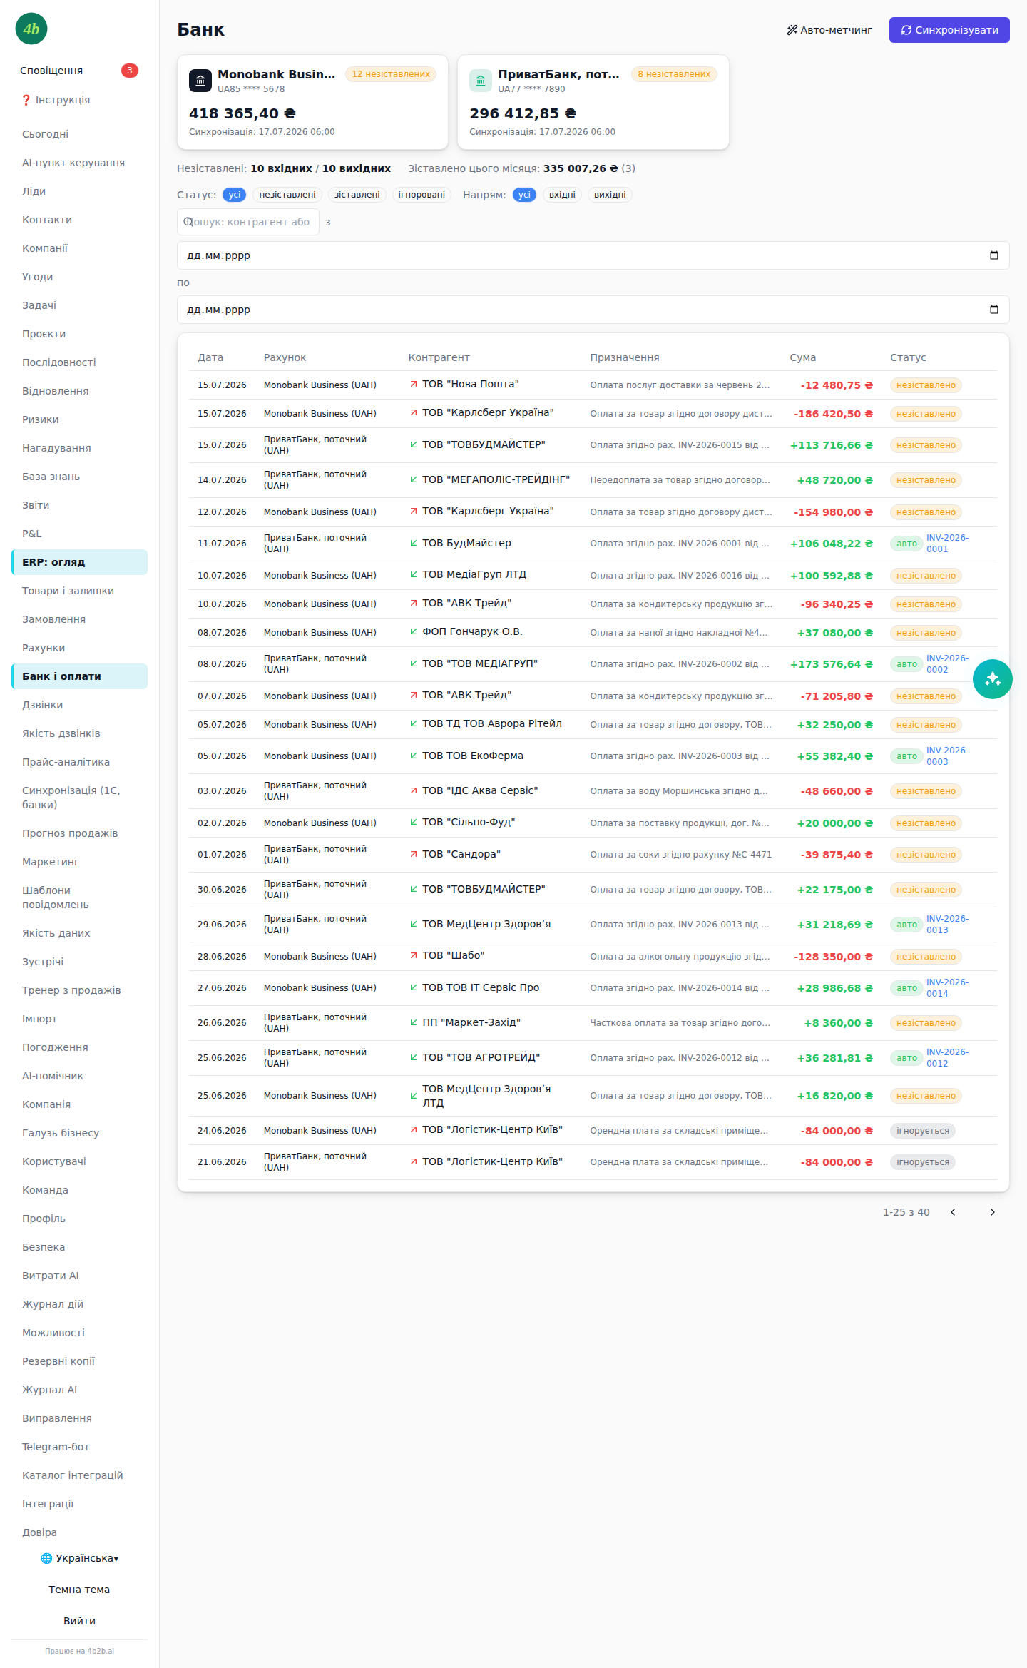This screenshot has height=1668, width=1027.
Task: Click incoming arrow icon for ТОВ "Сільпо-Фуд"
Action: pyautogui.click(x=414, y=822)
